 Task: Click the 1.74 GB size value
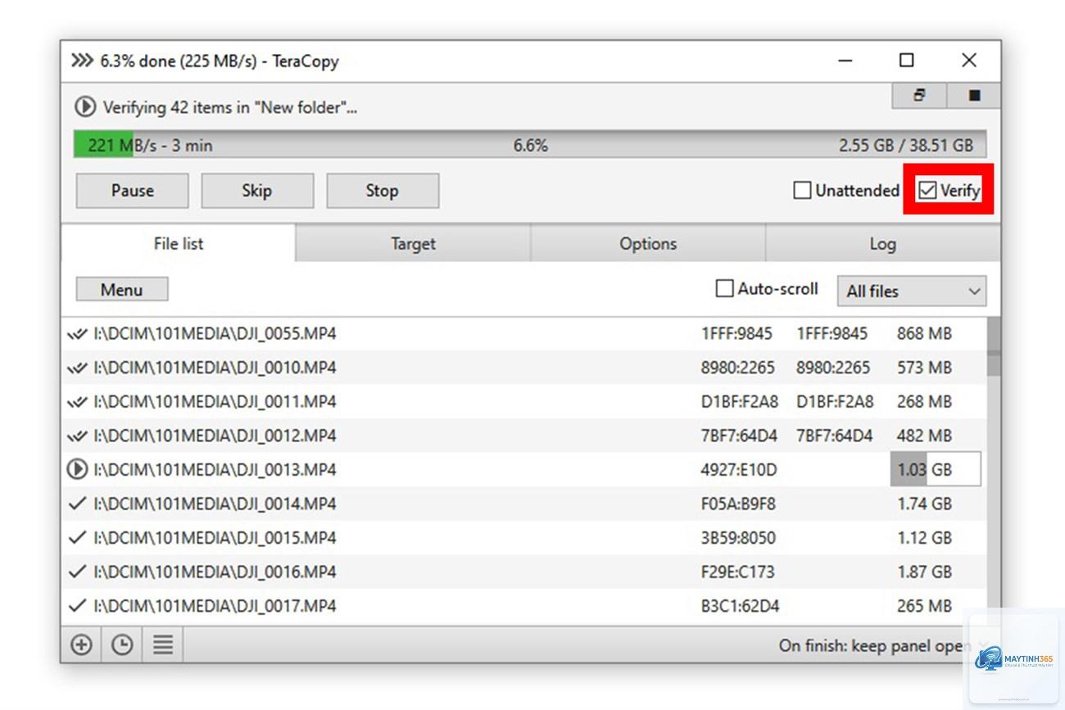click(924, 504)
